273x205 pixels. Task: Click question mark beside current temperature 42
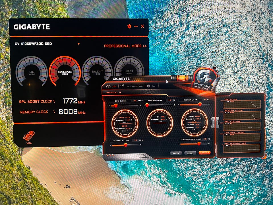coord(201,128)
